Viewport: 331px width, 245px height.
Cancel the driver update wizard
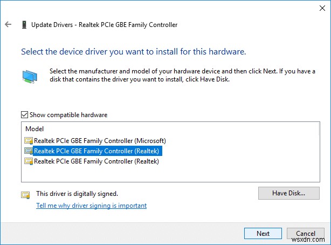point(306,234)
